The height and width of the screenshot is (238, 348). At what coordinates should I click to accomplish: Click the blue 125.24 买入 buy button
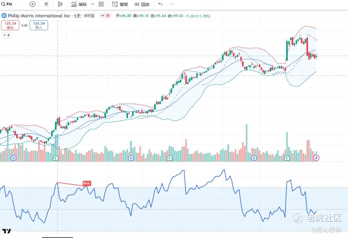pos(39,25)
